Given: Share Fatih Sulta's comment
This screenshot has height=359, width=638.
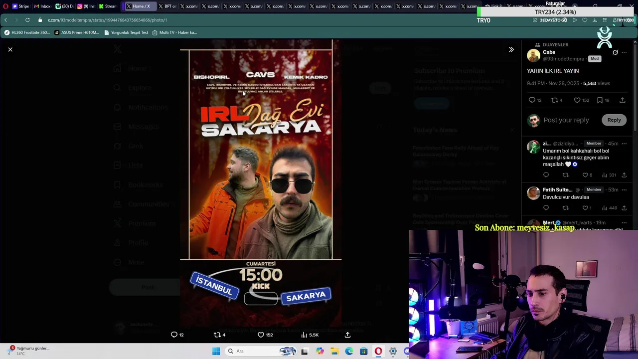Looking at the screenshot, I should click(624, 208).
